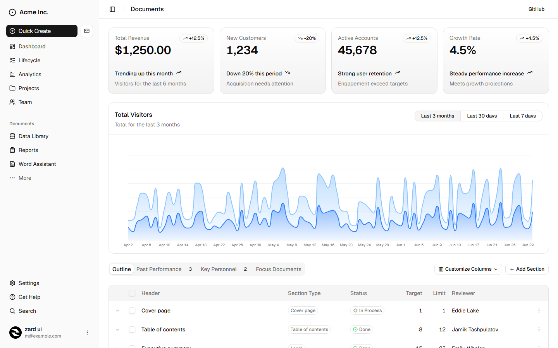This screenshot has width=558, height=348.
Task: Show More documents ellipsis
Action: 50,178
